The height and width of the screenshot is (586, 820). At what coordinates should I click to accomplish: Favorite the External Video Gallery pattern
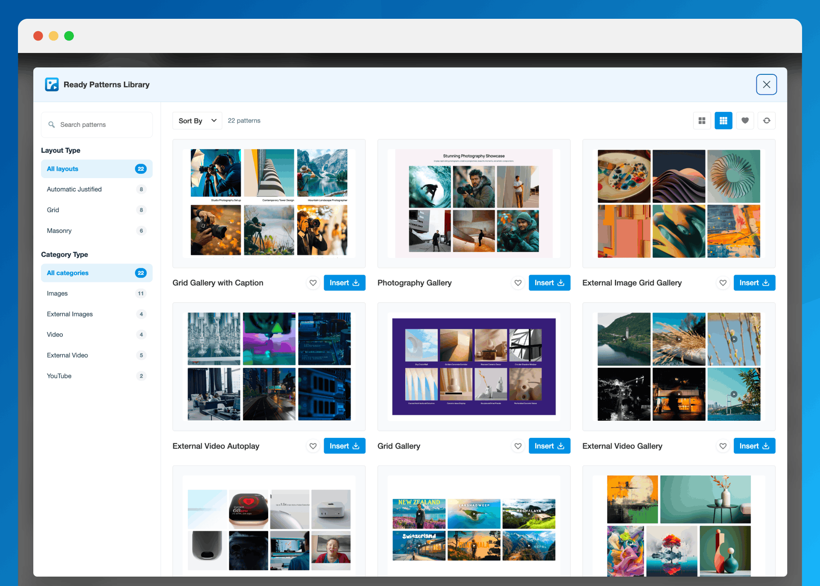coord(723,446)
